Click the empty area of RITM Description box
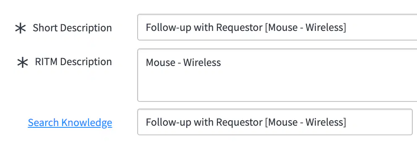Screen dimensions: 417x152 tap(277, 85)
